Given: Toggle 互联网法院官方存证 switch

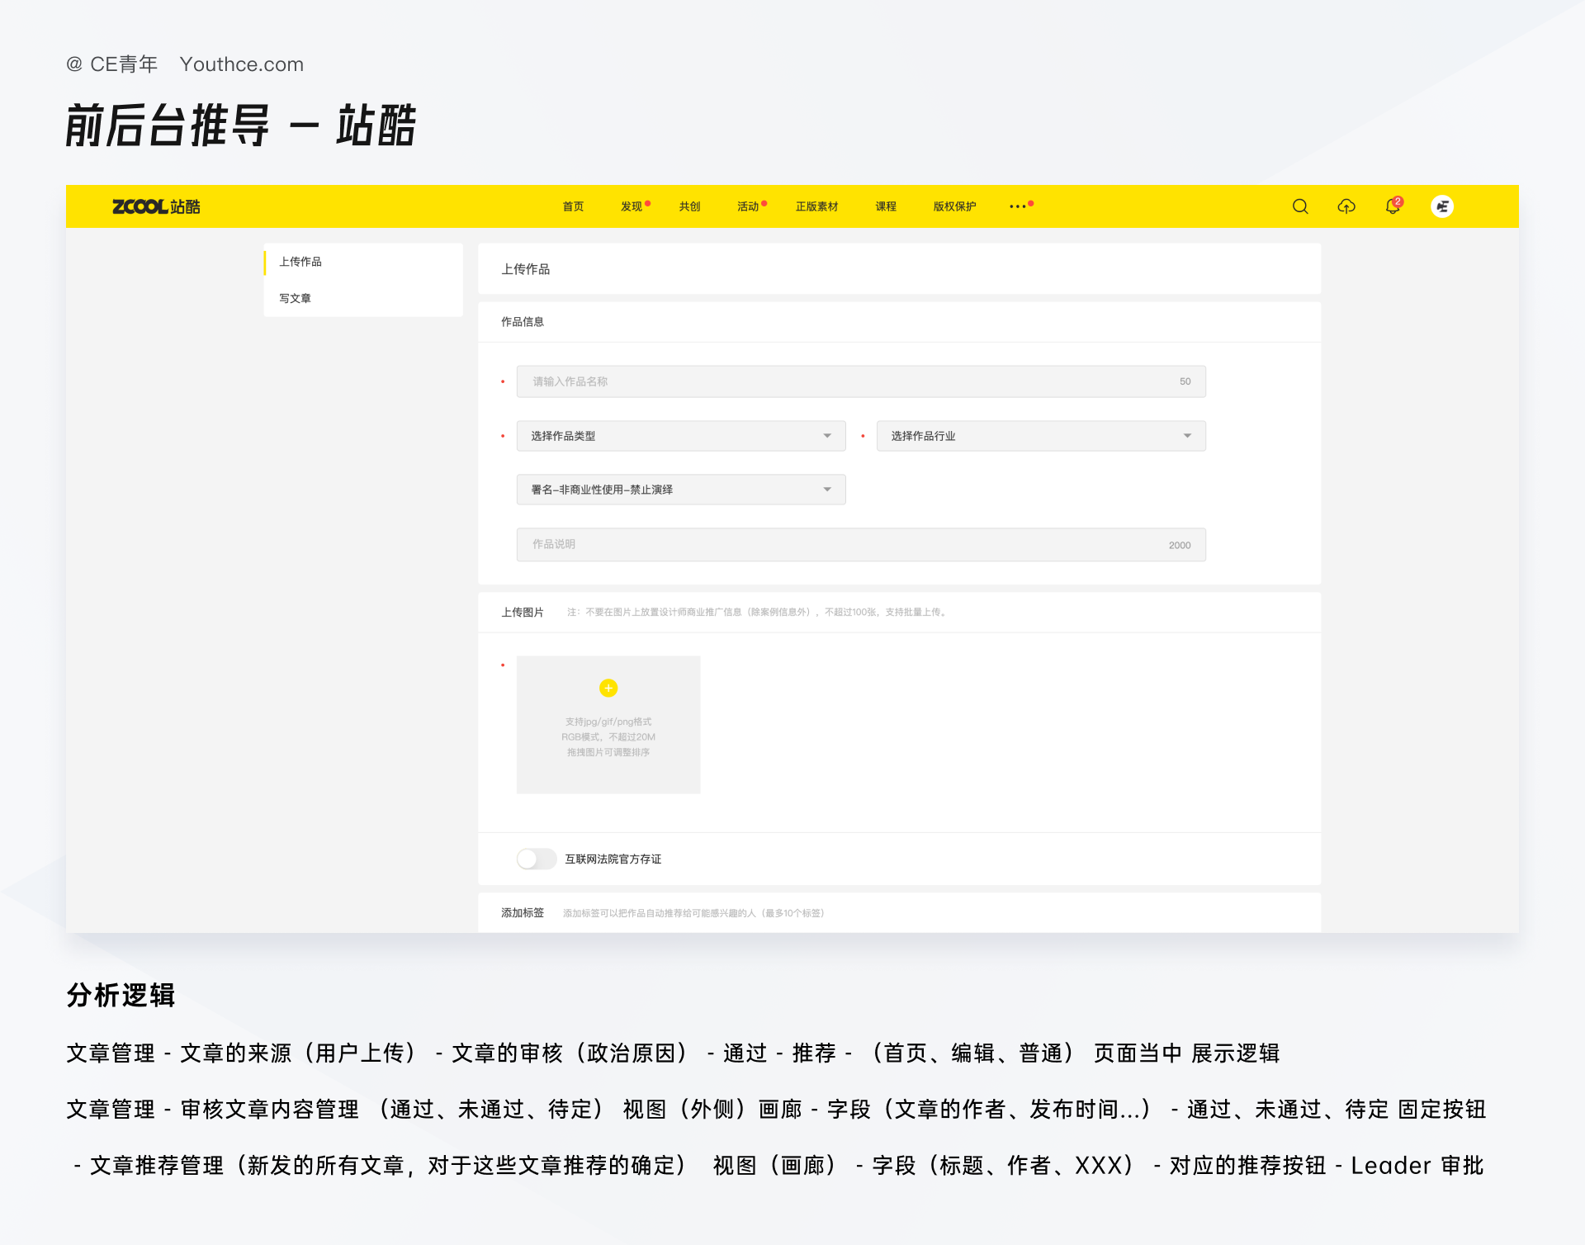Looking at the screenshot, I should 536,859.
